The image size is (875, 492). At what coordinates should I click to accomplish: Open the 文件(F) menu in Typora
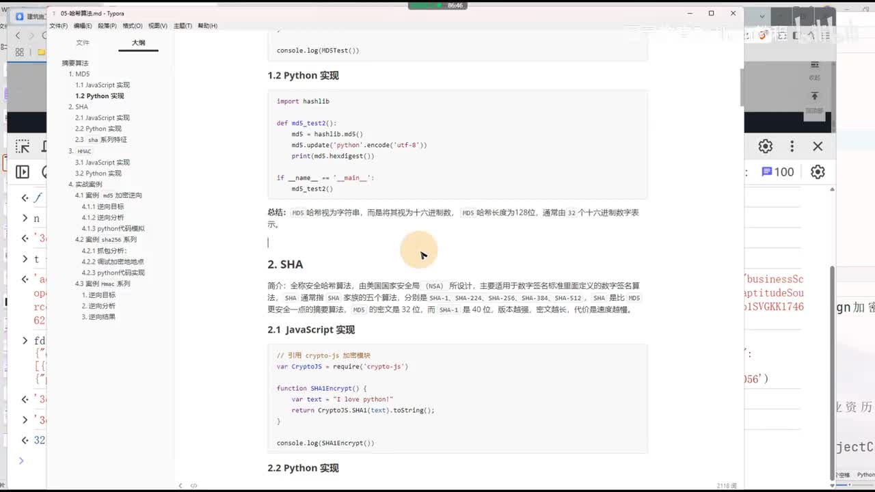click(x=58, y=26)
